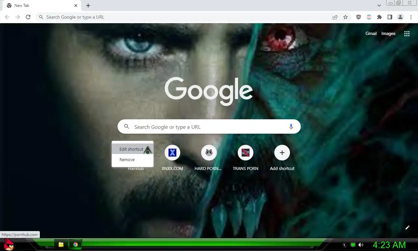Select the Chrome taskbar button
The height and width of the screenshot is (251, 418).
tap(75, 244)
